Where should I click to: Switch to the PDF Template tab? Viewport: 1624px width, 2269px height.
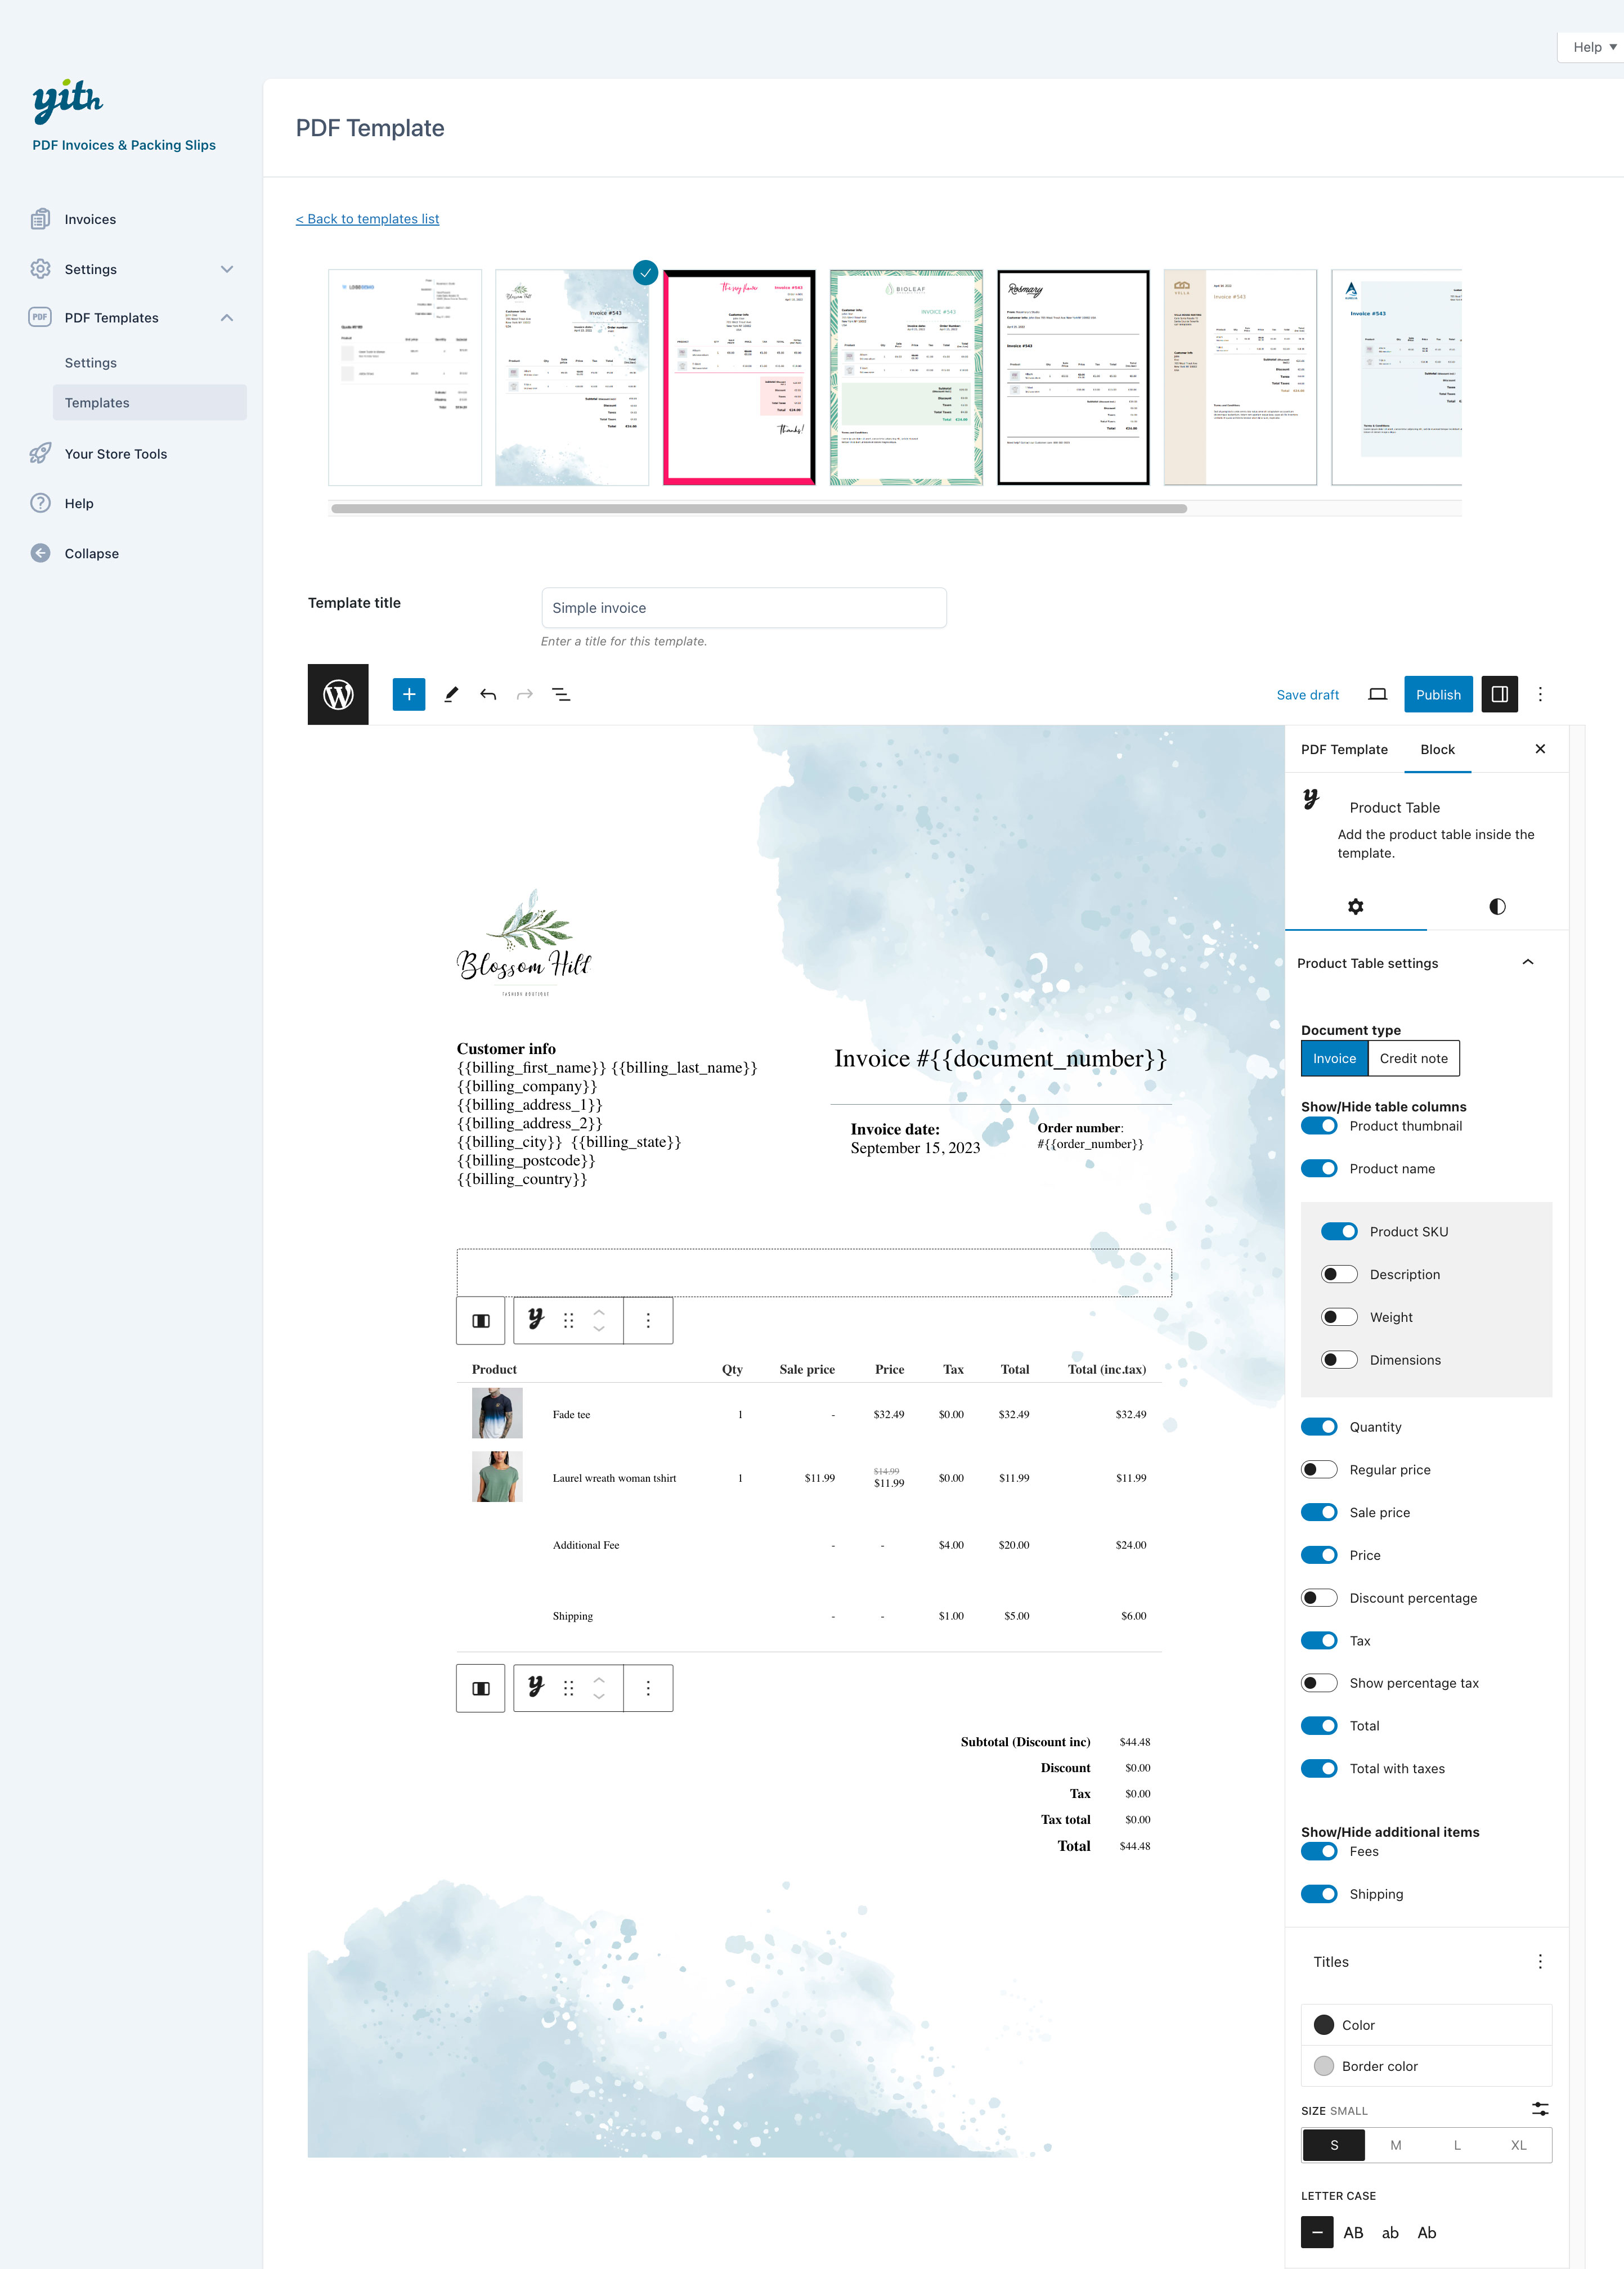point(1343,749)
